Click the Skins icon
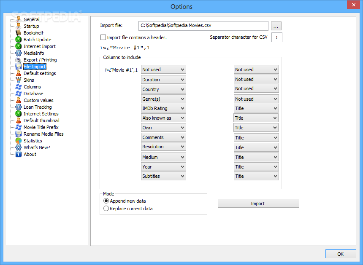 pyautogui.click(x=19, y=80)
